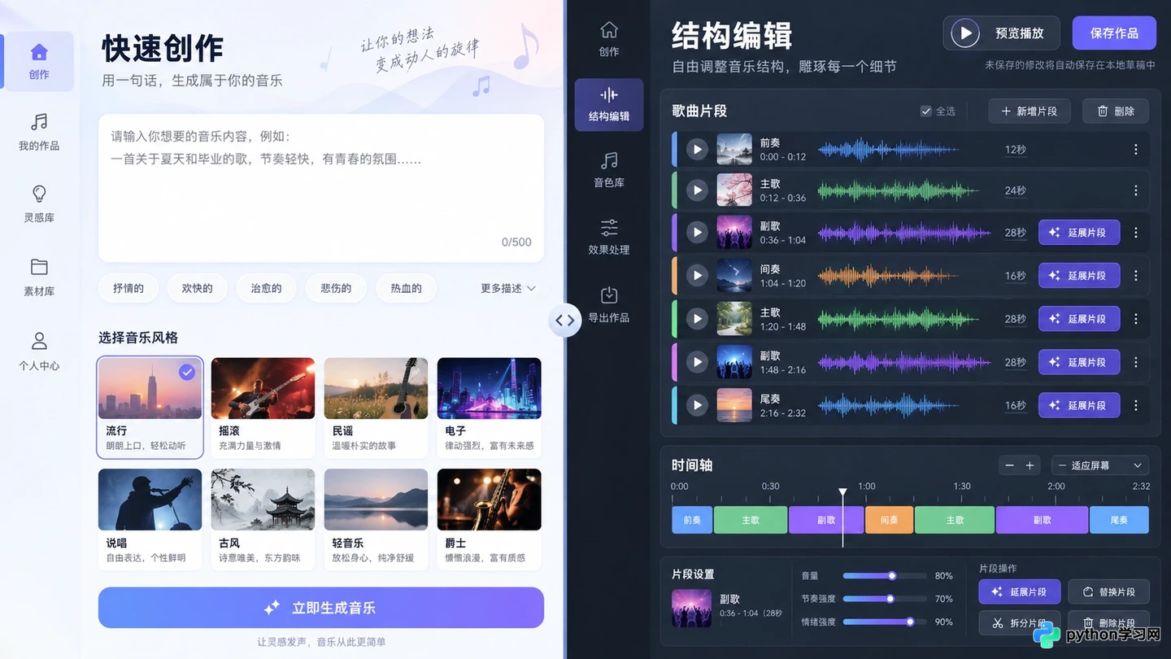The width and height of the screenshot is (1171, 659).
Task: Toggle the 全选 checkbox
Action: (926, 111)
